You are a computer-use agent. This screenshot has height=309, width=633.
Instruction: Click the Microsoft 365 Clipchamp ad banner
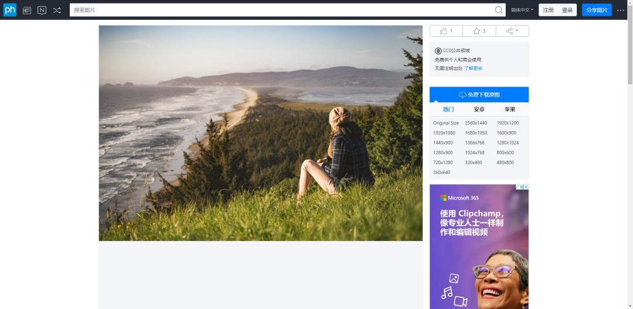click(479, 246)
